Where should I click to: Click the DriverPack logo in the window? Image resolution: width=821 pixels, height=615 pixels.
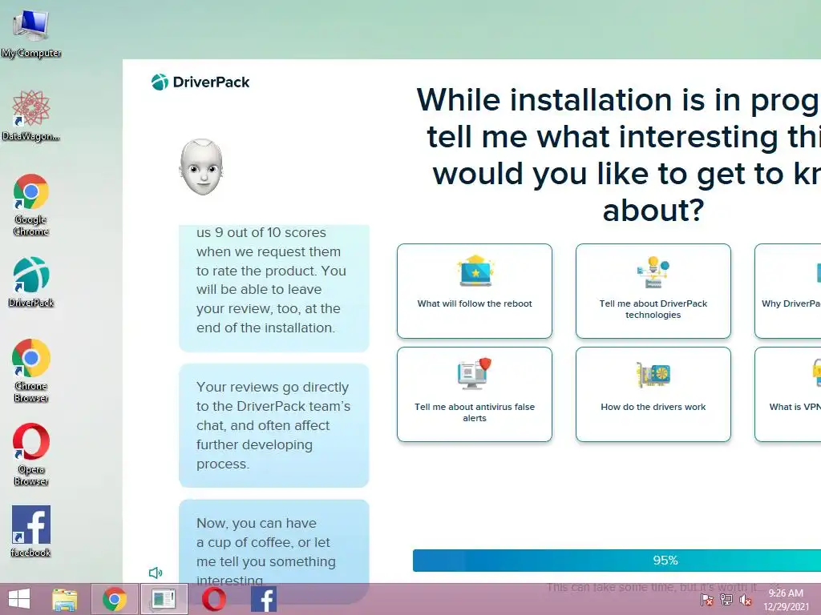click(x=200, y=82)
